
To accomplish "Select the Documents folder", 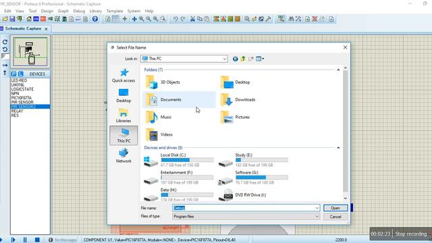I will pos(179,100).
